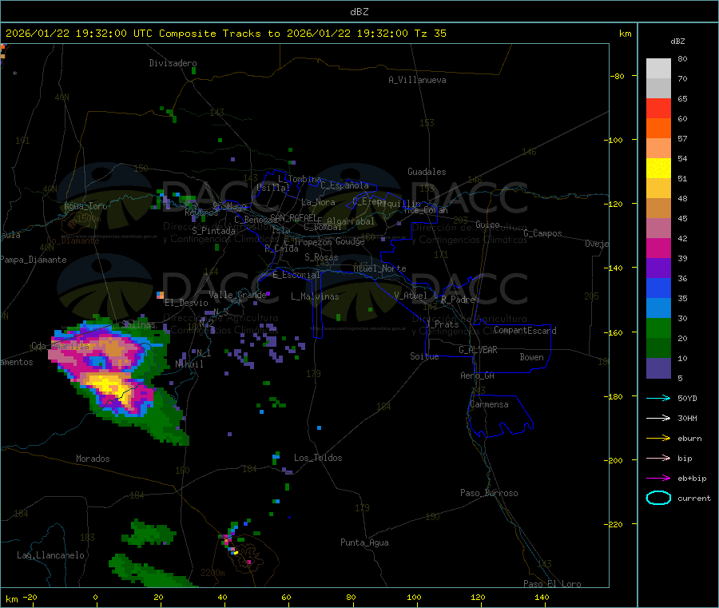Click the SAN_RAFAEL city label
This screenshot has width=719, height=608.
tap(293, 217)
